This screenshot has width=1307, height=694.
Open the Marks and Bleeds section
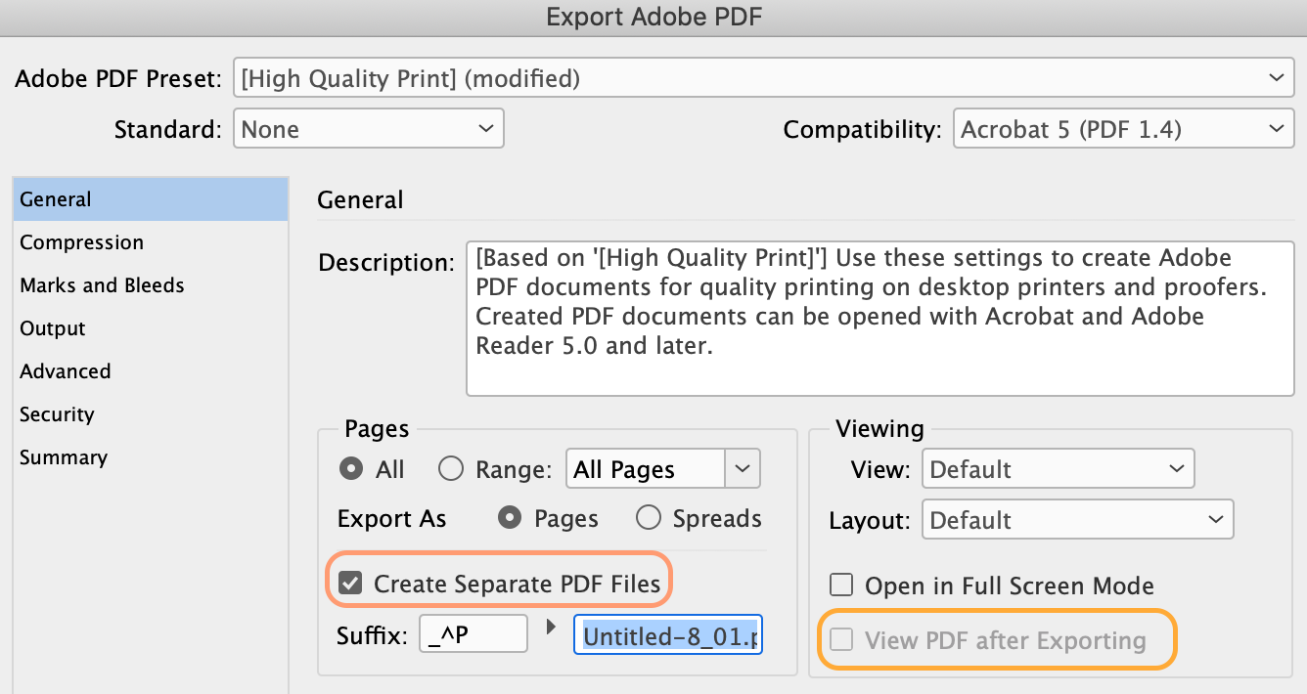tap(102, 285)
